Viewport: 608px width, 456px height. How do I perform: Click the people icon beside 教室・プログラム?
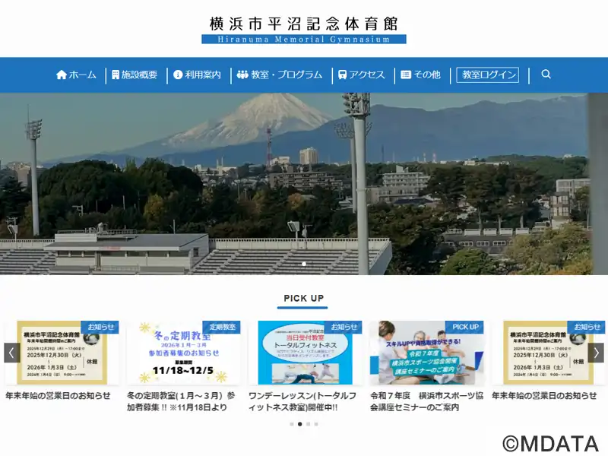coord(242,74)
